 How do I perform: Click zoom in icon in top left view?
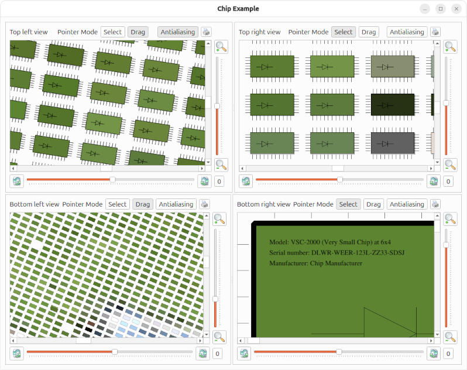[x=221, y=47]
